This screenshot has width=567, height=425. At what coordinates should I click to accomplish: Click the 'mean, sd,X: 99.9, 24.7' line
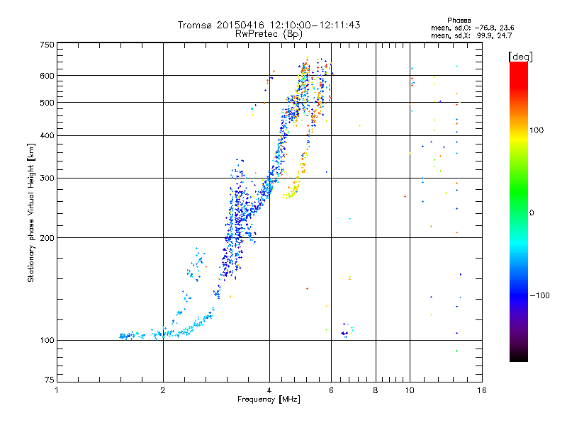471,35
